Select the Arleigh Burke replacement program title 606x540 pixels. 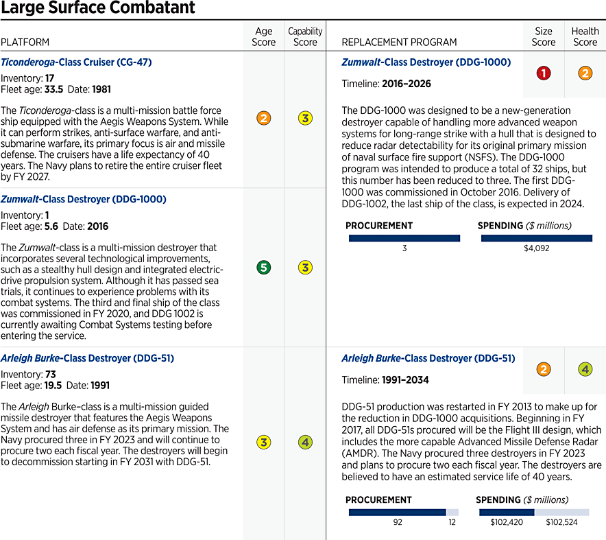point(428,358)
